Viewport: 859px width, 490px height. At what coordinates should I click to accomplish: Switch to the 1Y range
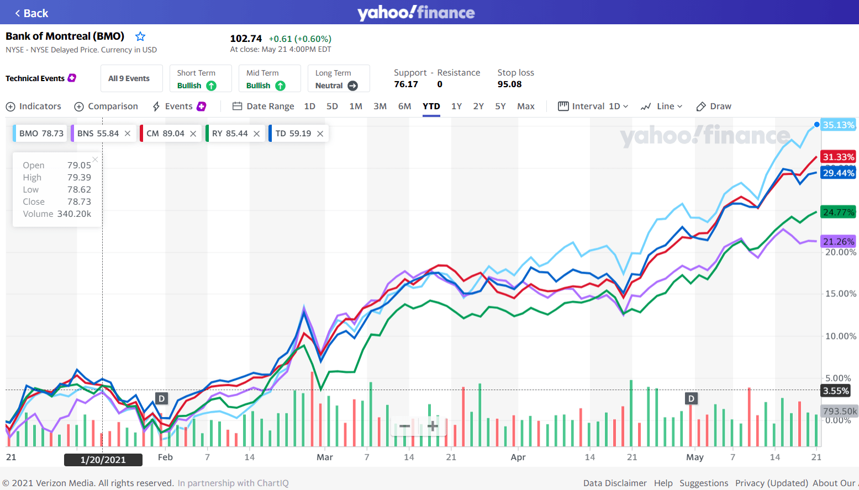456,106
